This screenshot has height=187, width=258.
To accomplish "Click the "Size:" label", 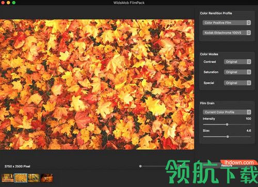I will [206, 131].
